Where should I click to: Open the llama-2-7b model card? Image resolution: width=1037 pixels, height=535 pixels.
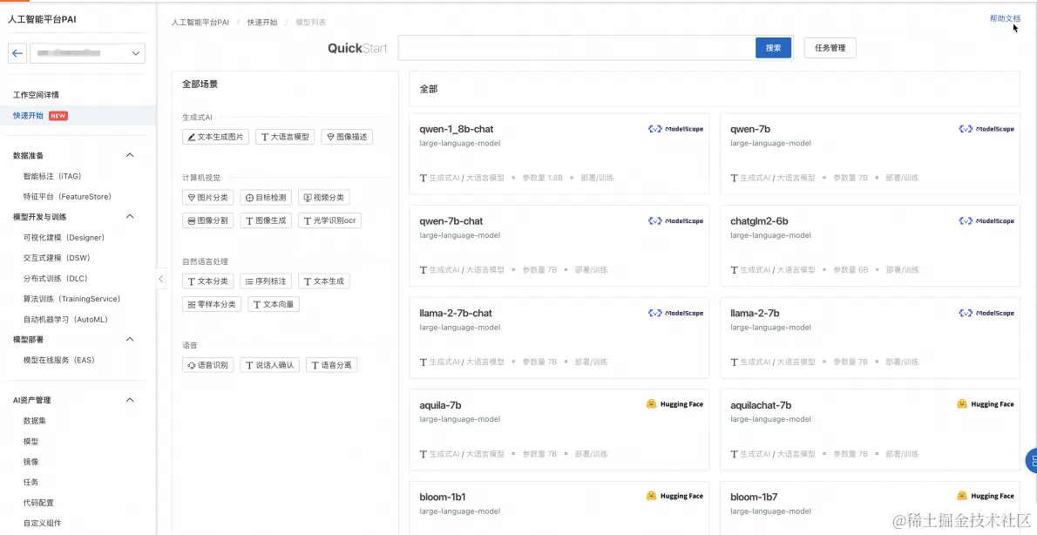tap(870, 338)
